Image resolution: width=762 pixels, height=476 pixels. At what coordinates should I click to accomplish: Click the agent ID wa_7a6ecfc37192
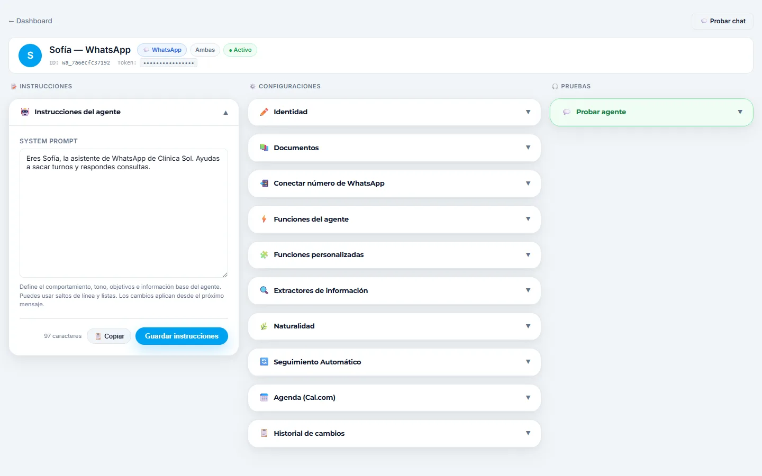[x=86, y=63]
